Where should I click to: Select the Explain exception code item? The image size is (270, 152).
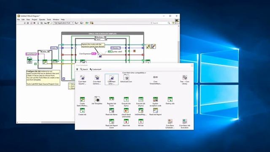155,102
